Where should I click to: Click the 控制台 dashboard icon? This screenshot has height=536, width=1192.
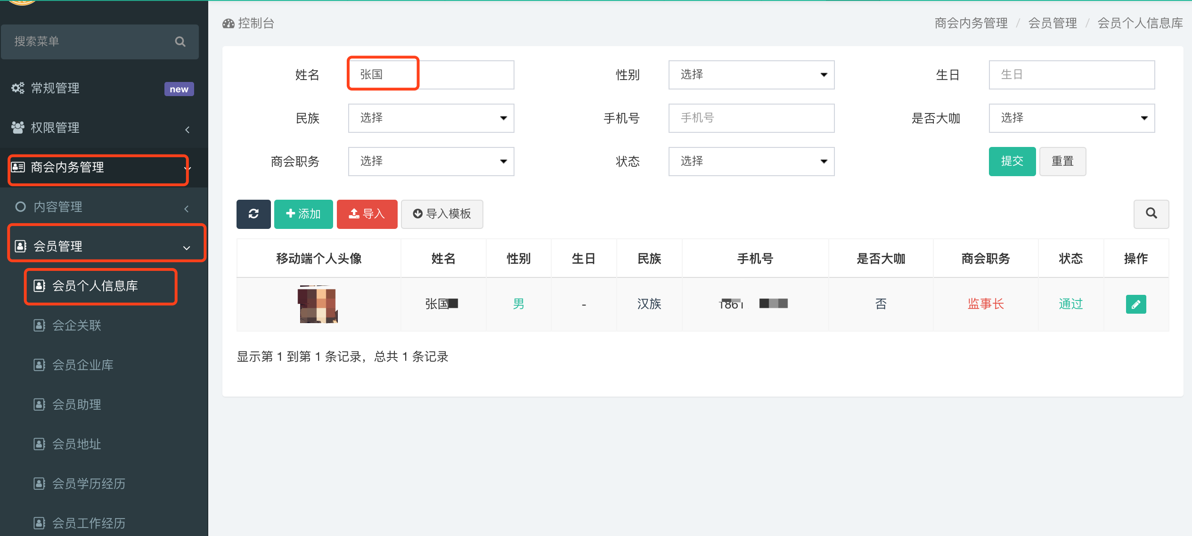coord(229,24)
